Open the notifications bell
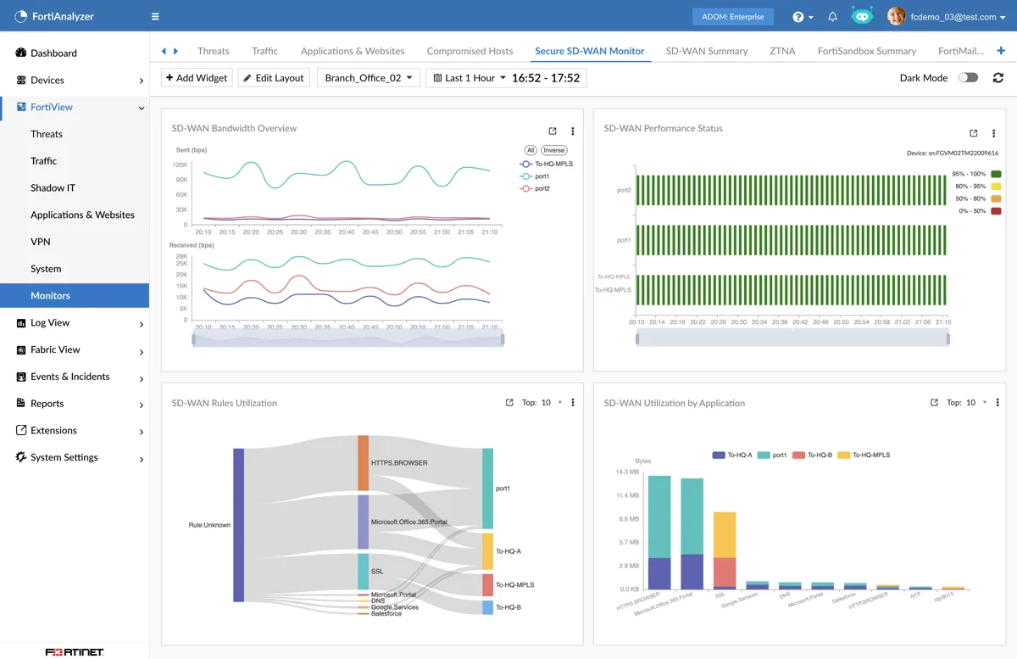The height and width of the screenshot is (659, 1017). 833,16
